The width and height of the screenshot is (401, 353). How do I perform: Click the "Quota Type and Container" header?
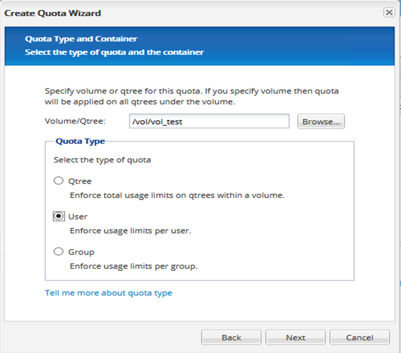pos(81,39)
